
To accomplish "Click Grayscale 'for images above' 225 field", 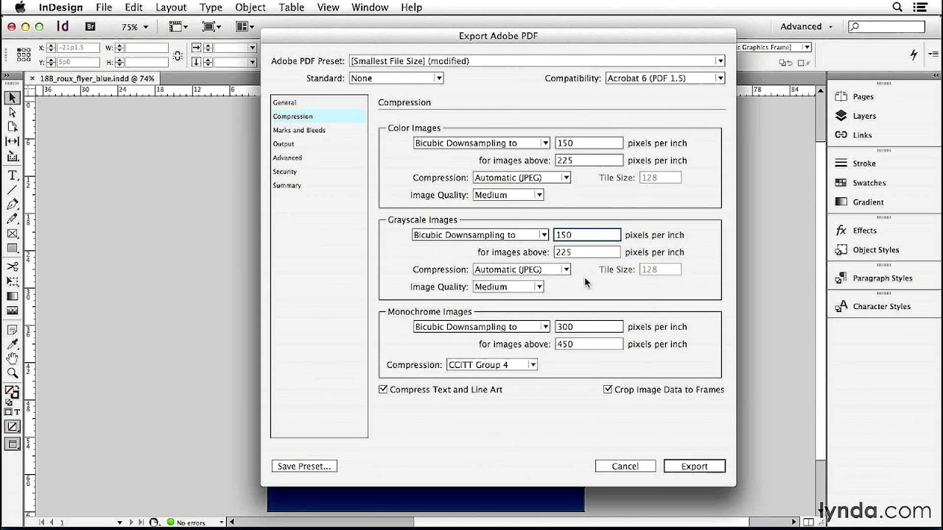I will pyautogui.click(x=587, y=252).
